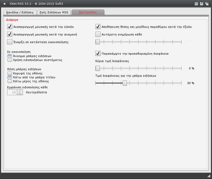
Task: Select the Προτιμήσεις tab
Action: (88, 12)
